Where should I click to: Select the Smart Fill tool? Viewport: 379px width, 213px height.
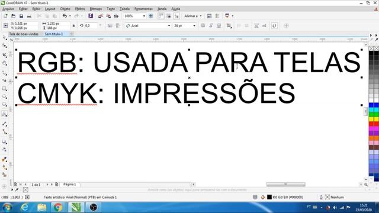[5, 175]
